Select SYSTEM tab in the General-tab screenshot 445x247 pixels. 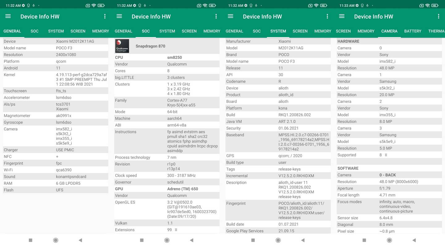click(56, 31)
